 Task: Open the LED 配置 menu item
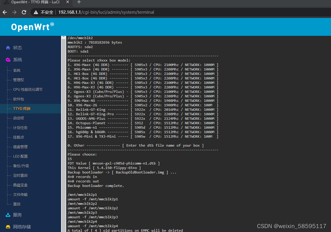click(x=20, y=156)
